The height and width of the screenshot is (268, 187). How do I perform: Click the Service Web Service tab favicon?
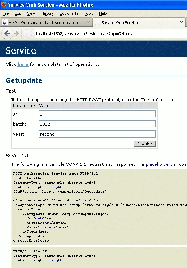(98, 22)
